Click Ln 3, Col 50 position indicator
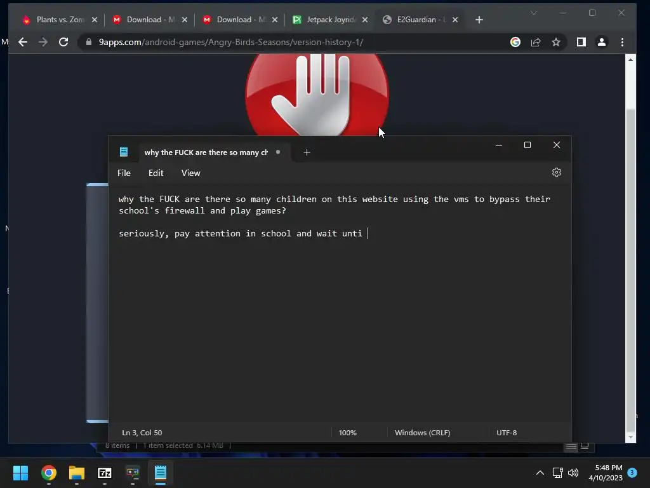This screenshot has height=488, width=650. [142, 432]
